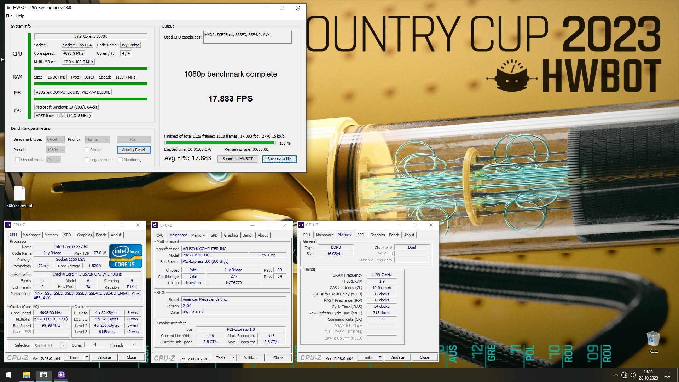The image size is (679, 382).
Task: Open the Overkill 2x dropdown
Action: pyautogui.click(x=53, y=160)
